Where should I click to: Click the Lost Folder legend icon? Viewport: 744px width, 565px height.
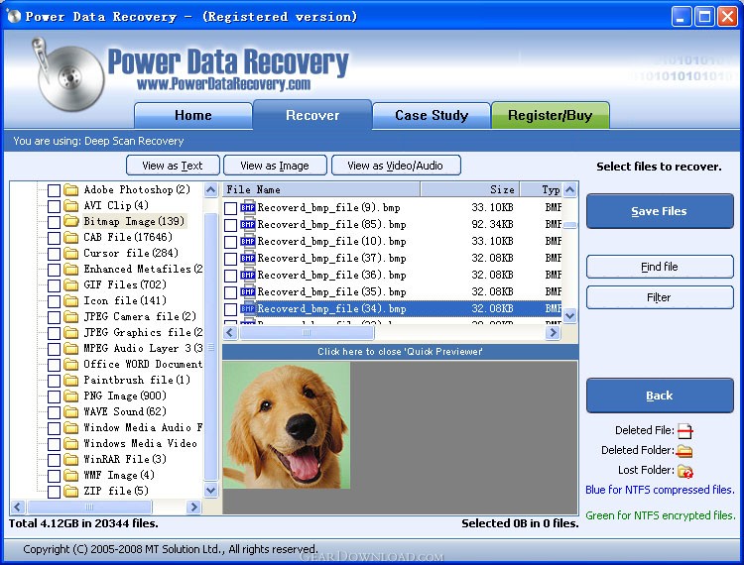[684, 471]
